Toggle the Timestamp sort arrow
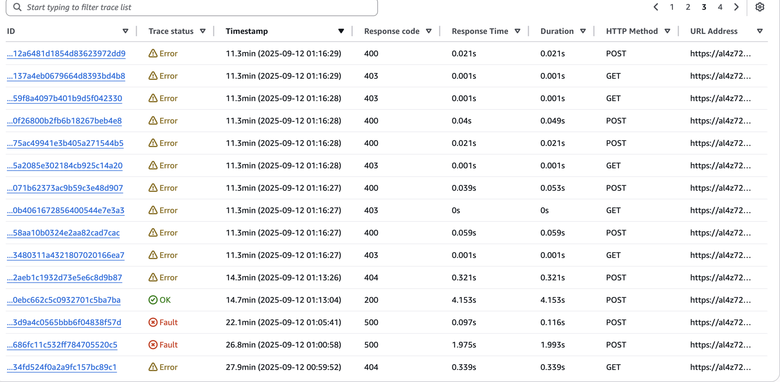The width and height of the screenshot is (780, 382). click(341, 31)
